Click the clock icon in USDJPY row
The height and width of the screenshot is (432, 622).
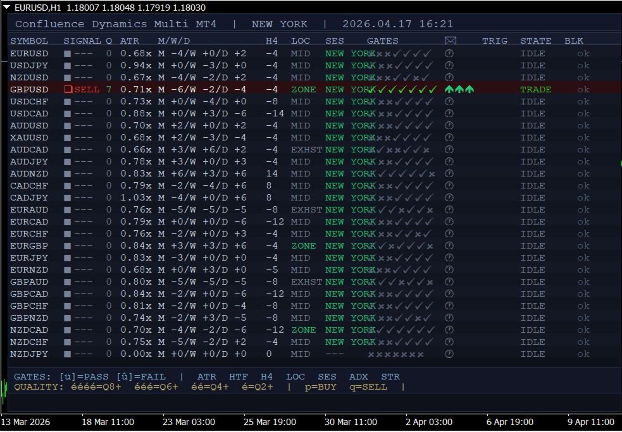tap(449, 65)
